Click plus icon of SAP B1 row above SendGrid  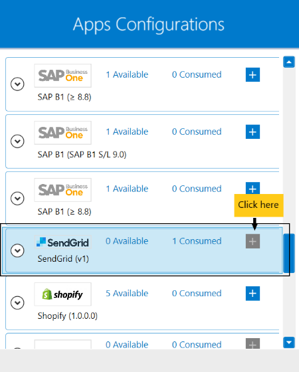[x=252, y=188]
